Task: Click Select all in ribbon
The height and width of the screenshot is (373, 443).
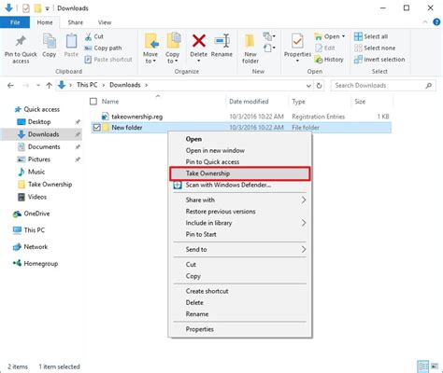Action: pyautogui.click(x=371, y=36)
